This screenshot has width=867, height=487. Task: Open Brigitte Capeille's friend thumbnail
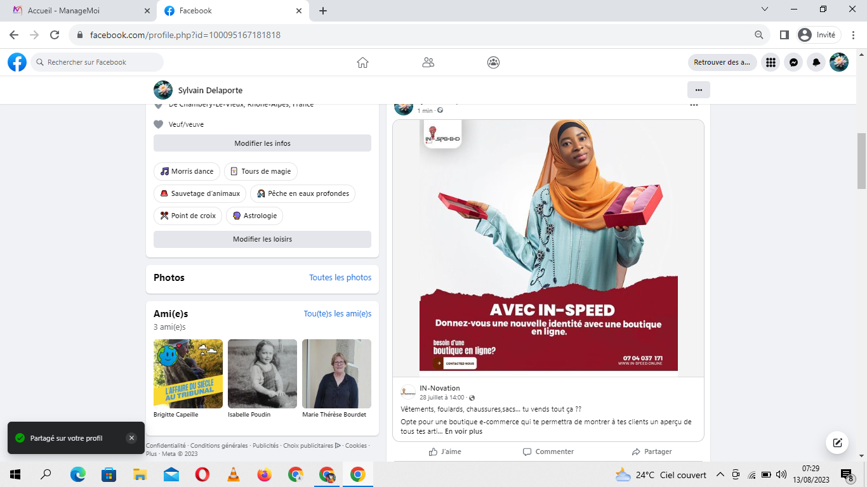(x=188, y=373)
